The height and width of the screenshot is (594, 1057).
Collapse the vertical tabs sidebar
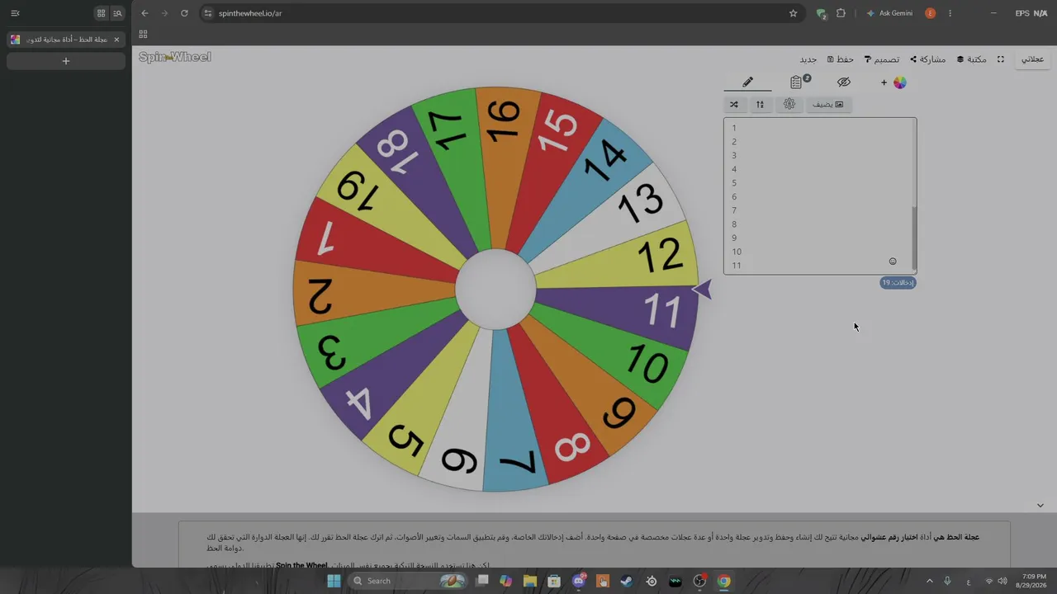15,13
